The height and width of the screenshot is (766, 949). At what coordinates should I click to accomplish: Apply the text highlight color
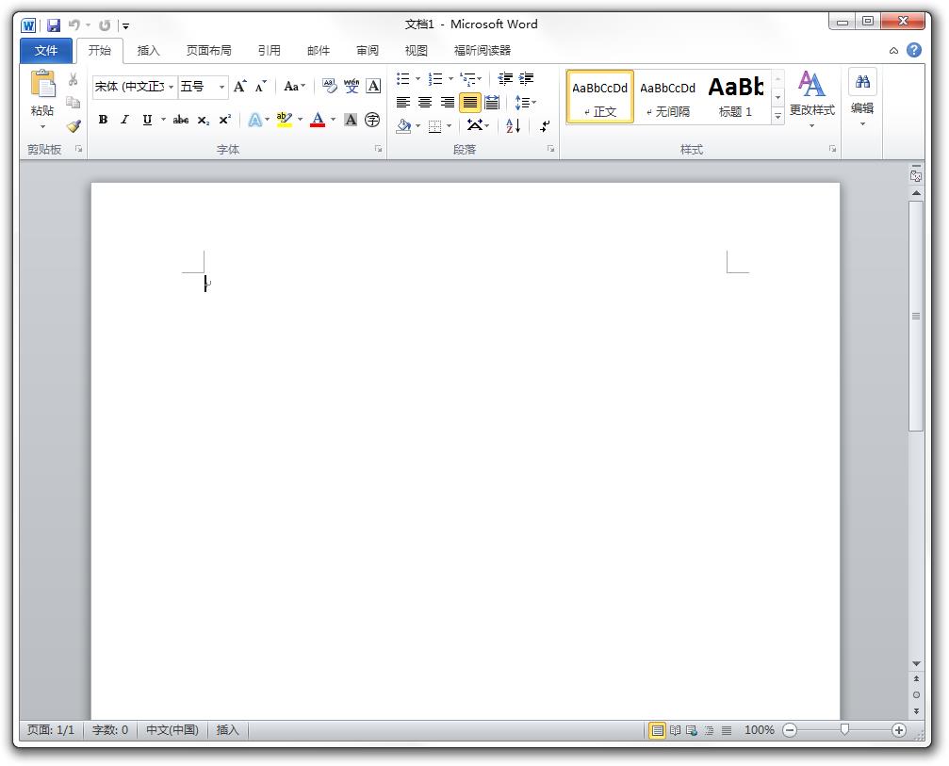[284, 120]
